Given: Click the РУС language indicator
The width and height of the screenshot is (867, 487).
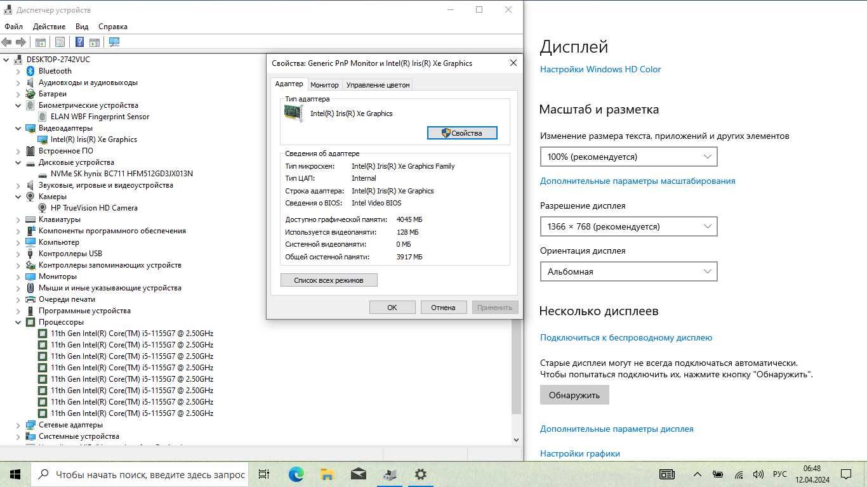Looking at the screenshot, I should pos(779,474).
